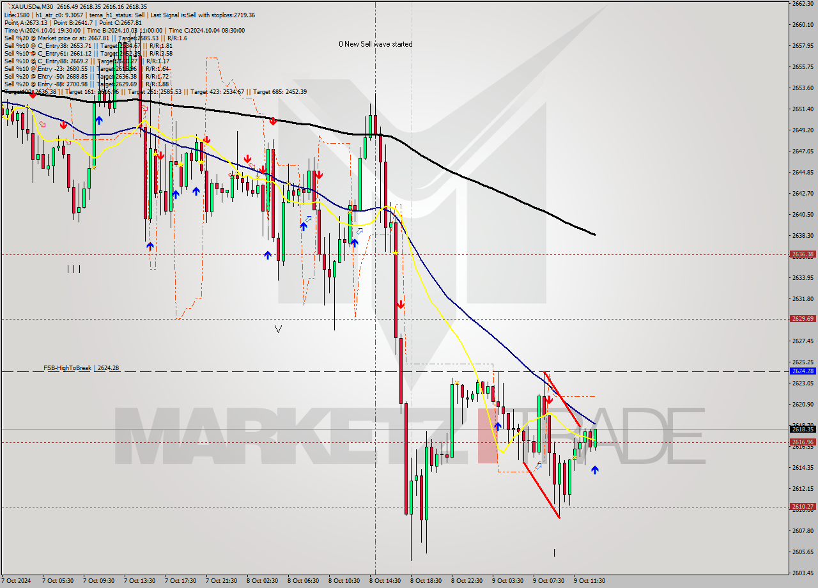818x588 pixels.
Task: Click the '8 Oct 22:30' time label
Action: click(467, 581)
